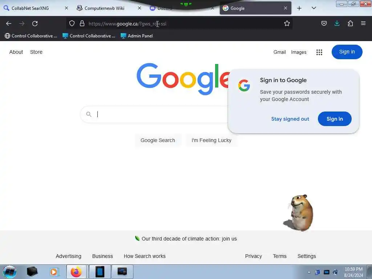Open the Admin Panel bookmark
This screenshot has height=279, width=372.
pos(137,36)
